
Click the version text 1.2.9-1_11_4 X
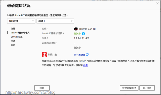81,38
